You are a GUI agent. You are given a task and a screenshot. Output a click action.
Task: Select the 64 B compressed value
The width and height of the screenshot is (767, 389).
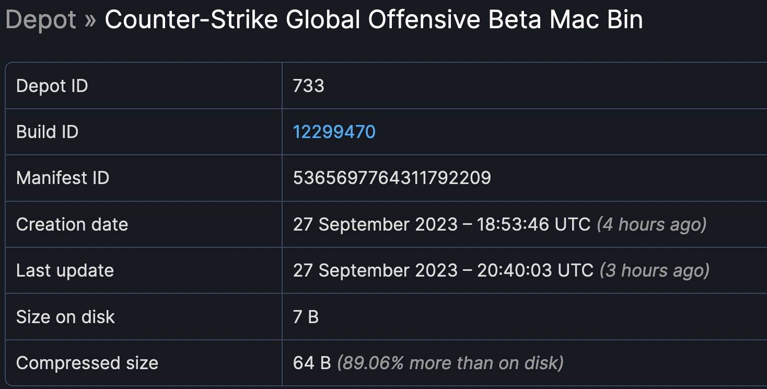(312, 363)
